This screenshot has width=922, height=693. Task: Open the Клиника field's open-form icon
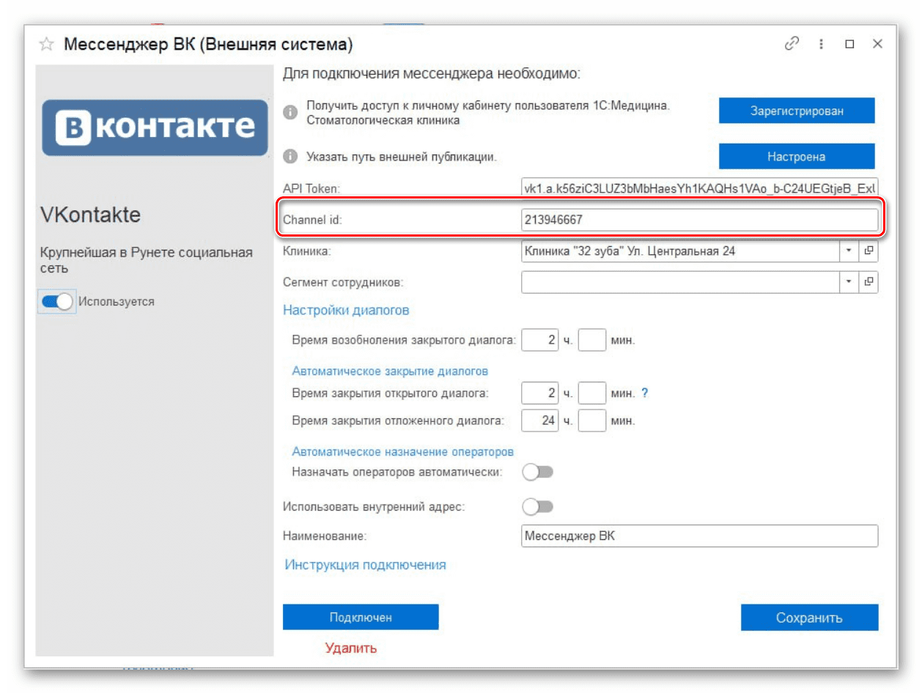coord(868,251)
